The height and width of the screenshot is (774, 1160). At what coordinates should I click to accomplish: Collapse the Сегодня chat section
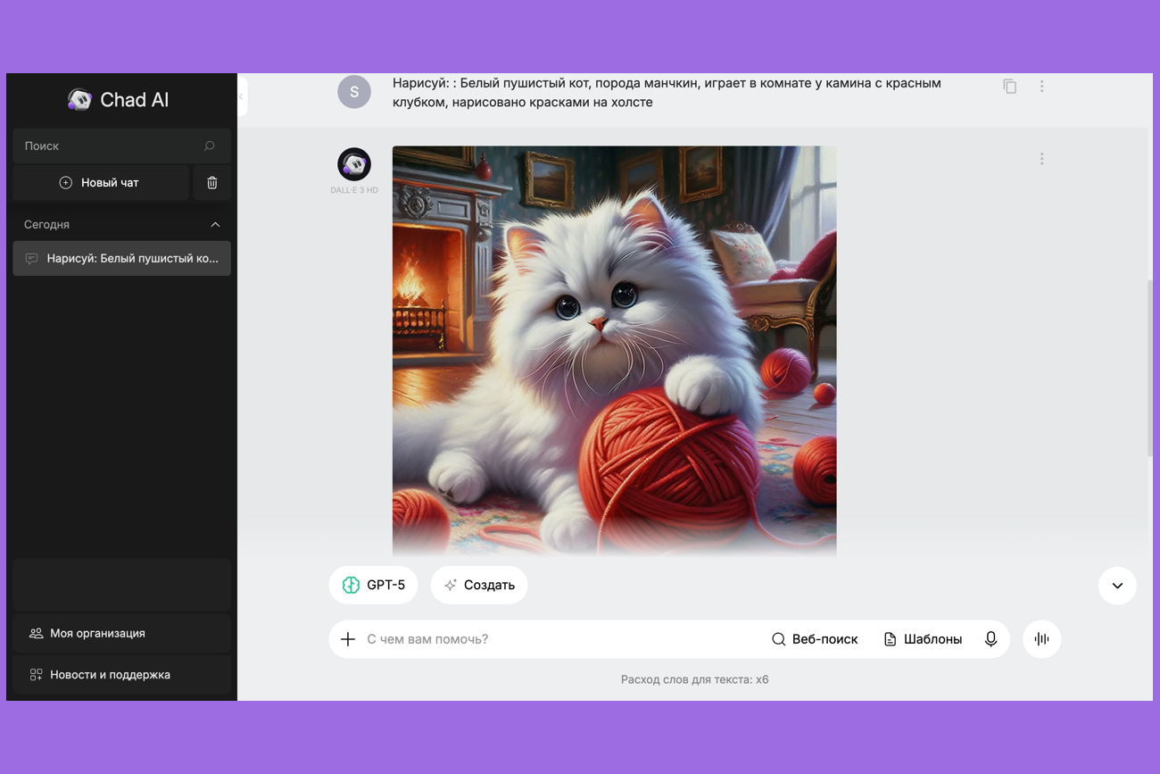click(215, 225)
